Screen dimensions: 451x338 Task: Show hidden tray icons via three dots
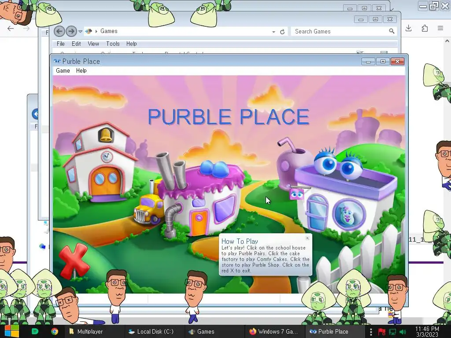click(x=371, y=331)
